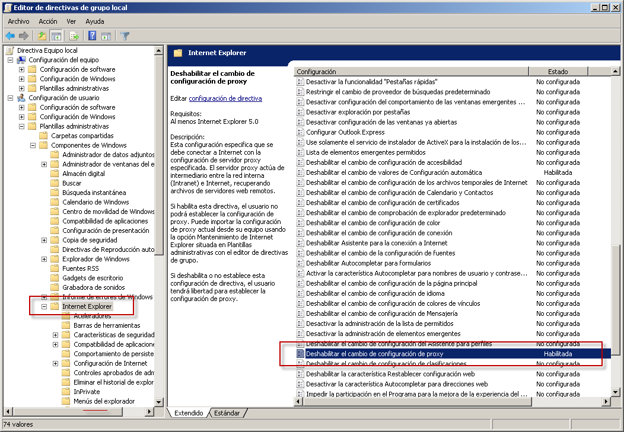Click the tree pane scroll down arrow
This screenshot has height=432, width=624.
click(x=158, y=402)
